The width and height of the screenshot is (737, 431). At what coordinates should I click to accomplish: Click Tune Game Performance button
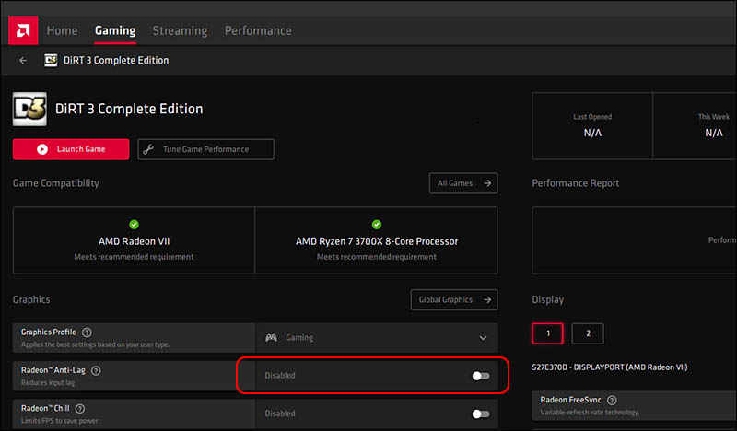click(205, 149)
